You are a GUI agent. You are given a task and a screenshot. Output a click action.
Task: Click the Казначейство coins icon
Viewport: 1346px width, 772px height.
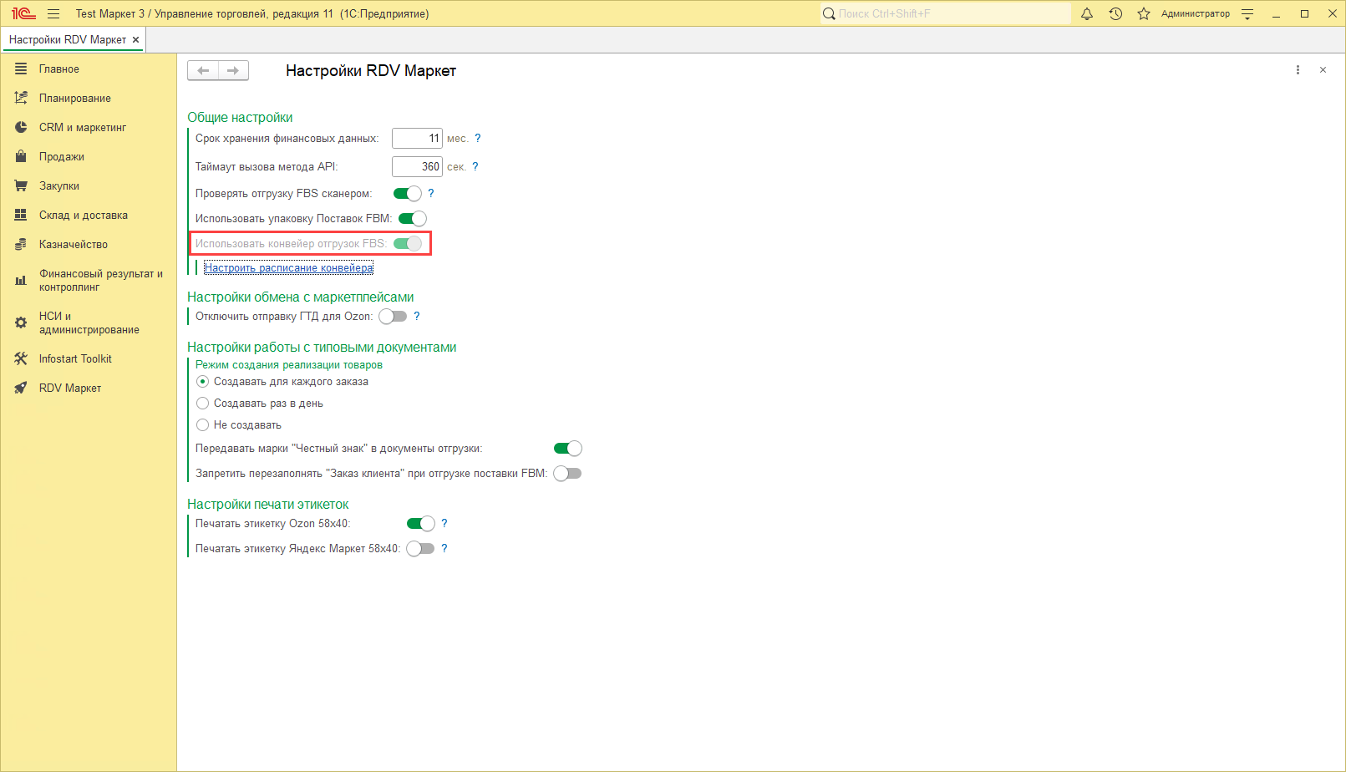[21, 245]
